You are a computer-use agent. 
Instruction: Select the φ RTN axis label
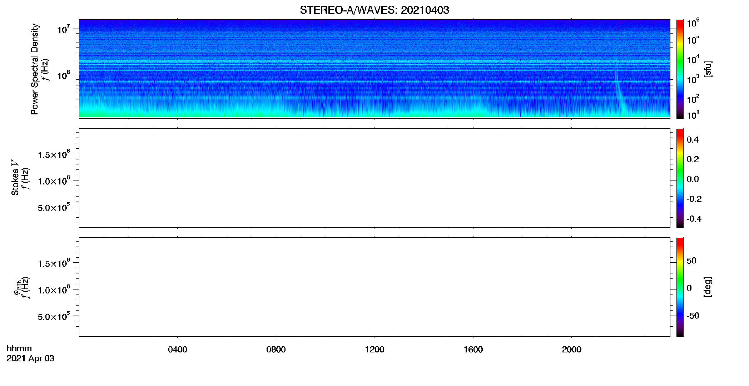coord(17,287)
